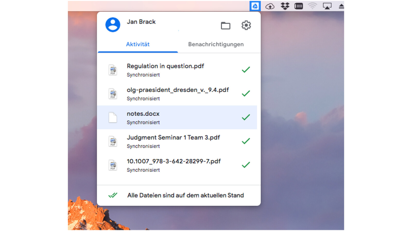This screenshot has height=231, width=412.
Task: Click the Dropbox icon in menu bar
Action: (285, 6)
